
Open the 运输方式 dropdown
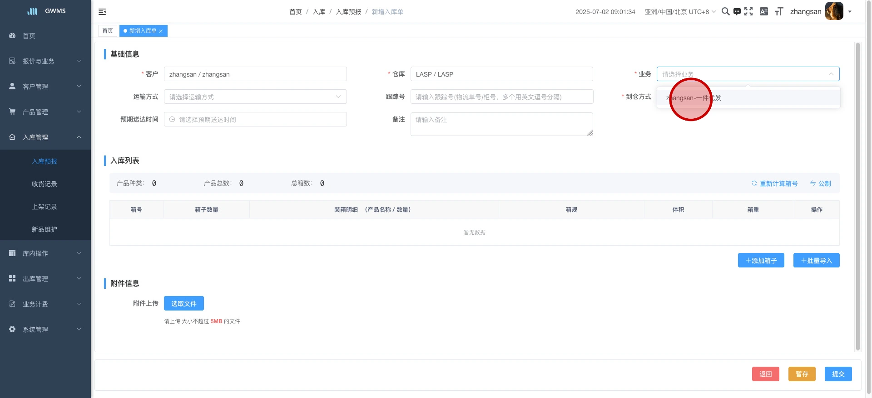(x=255, y=97)
